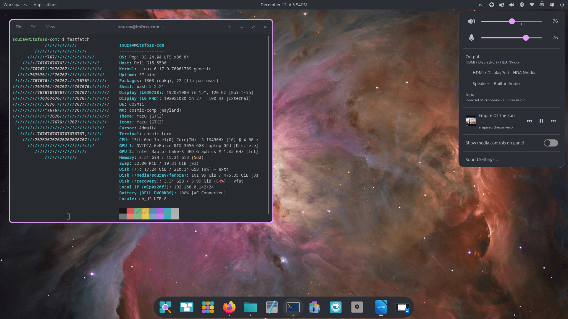The width and height of the screenshot is (568, 319).
Task: Select HDMI / DisplayPort - HDA NVidia output
Action: pos(504,73)
